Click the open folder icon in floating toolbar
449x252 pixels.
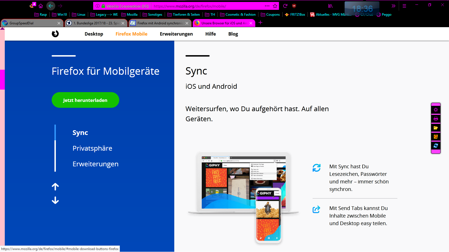coord(436,128)
